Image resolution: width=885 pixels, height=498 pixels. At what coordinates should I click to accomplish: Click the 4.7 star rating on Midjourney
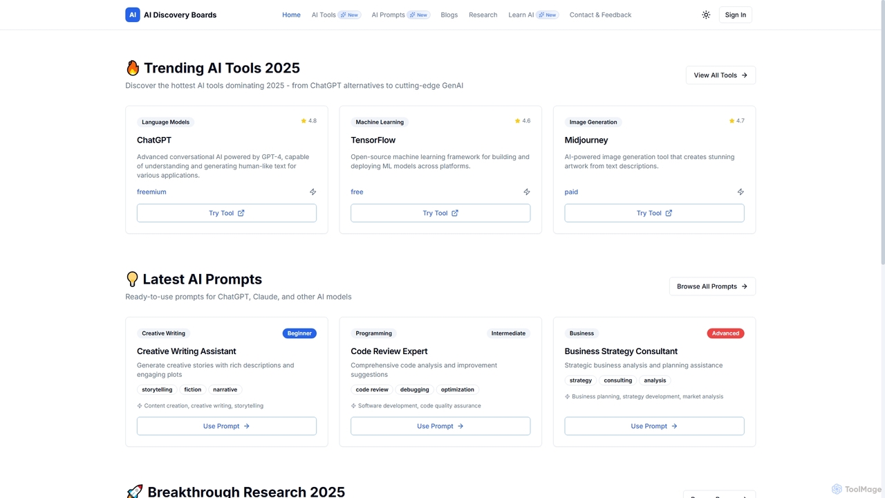point(736,121)
